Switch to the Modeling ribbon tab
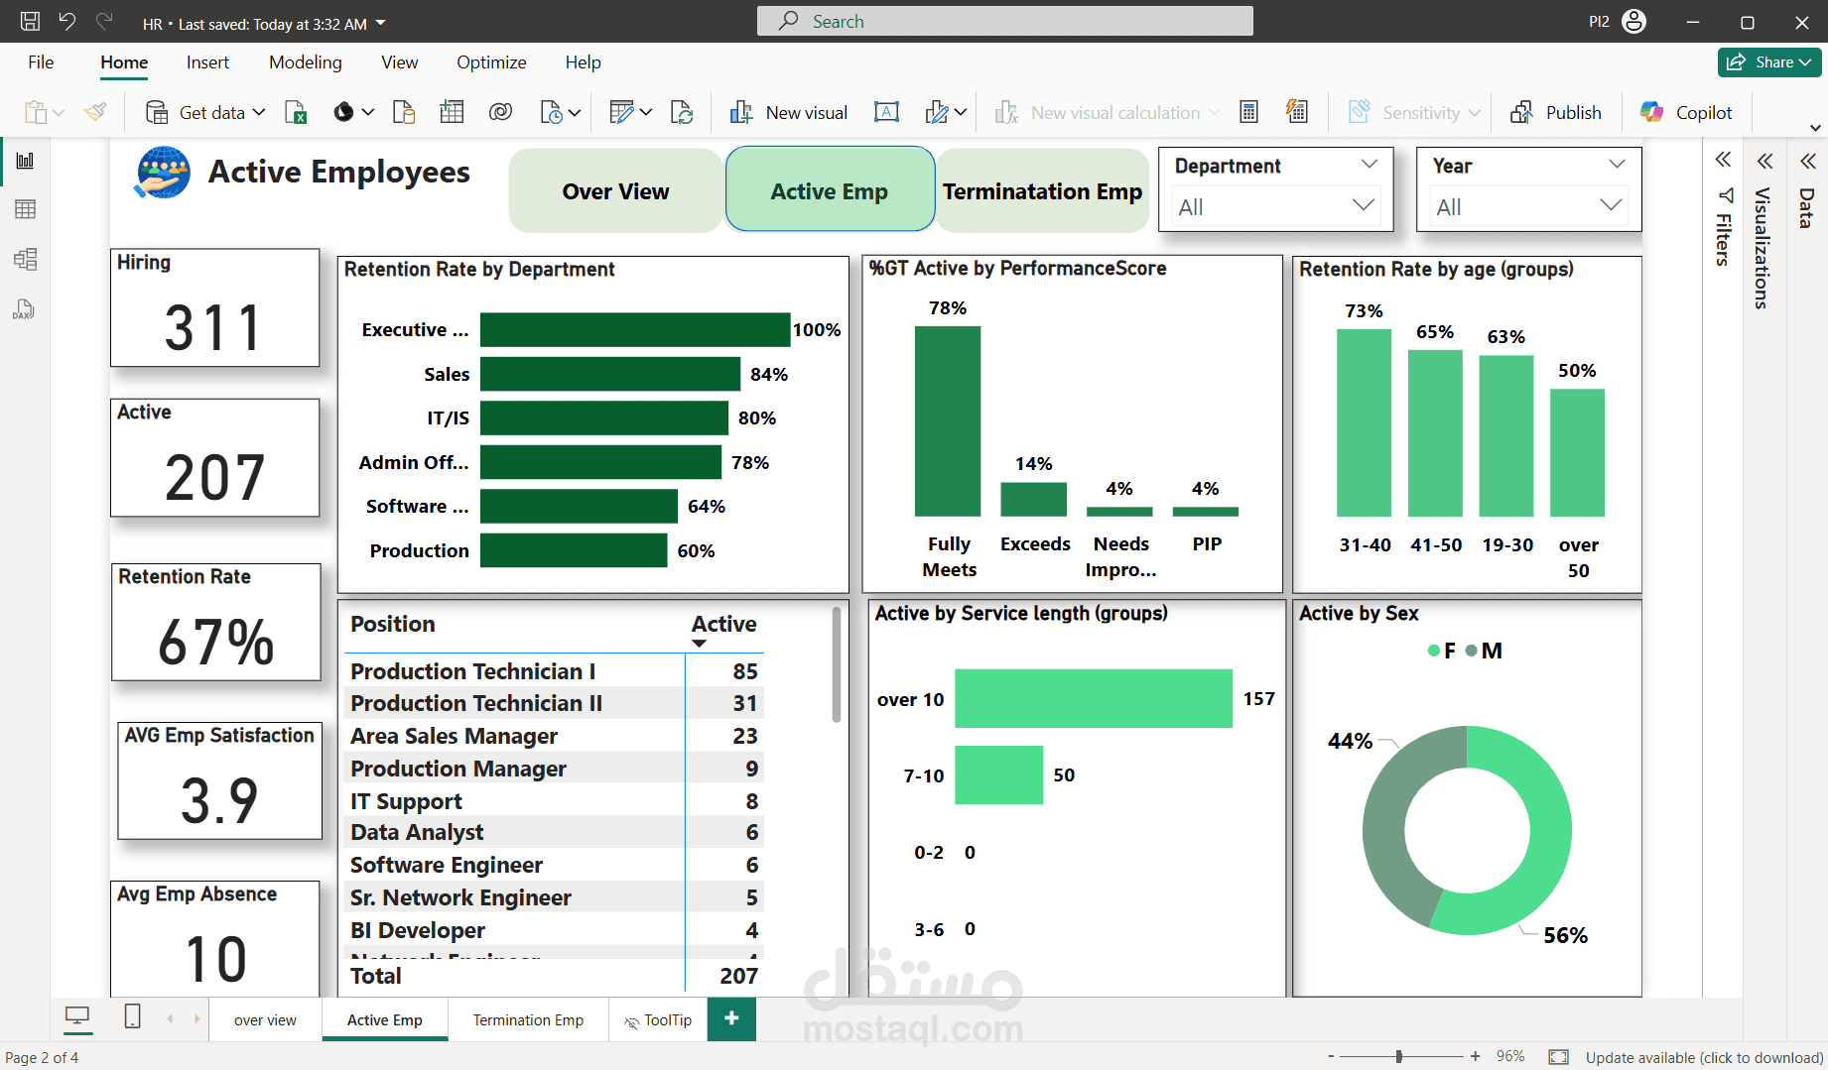 pyautogui.click(x=306, y=62)
